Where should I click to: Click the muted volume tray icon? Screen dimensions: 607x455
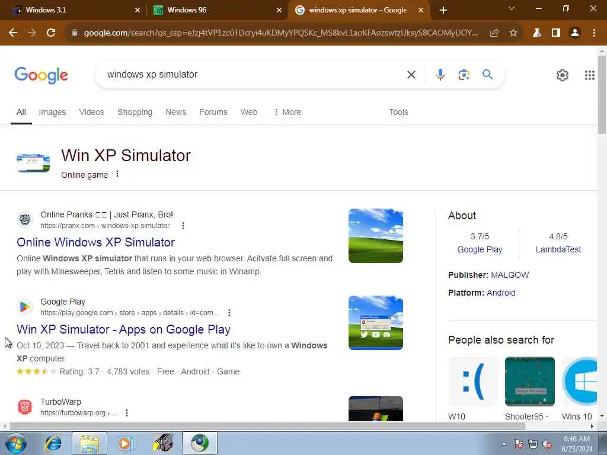pos(547,444)
